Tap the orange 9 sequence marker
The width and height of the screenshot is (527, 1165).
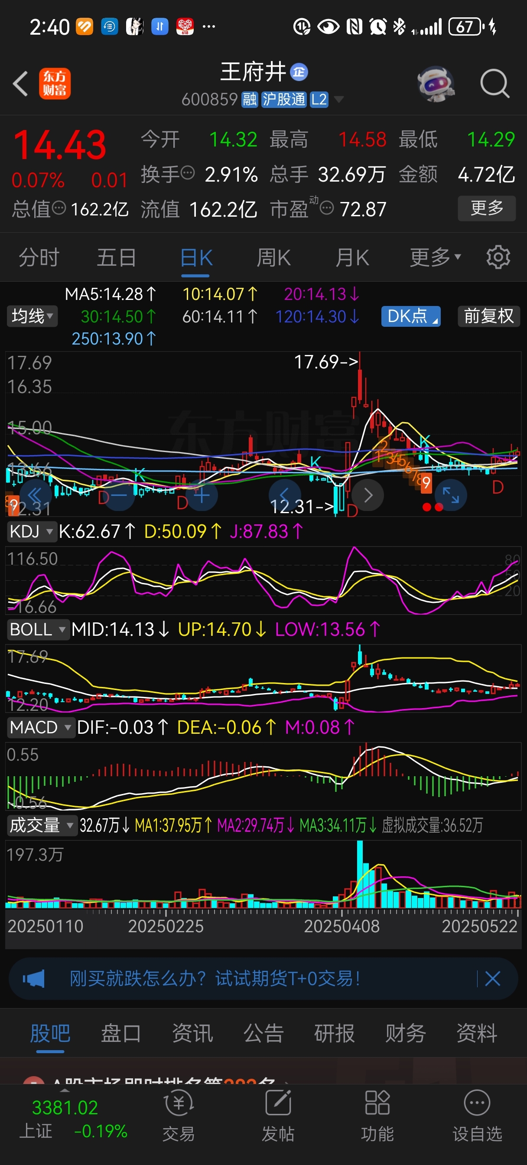[426, 483]
